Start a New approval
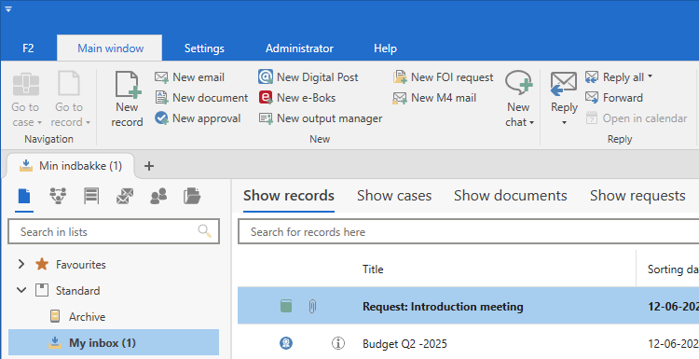Image resolution: width=699 pixels, height=359 pixels. [x=198, y=118]
